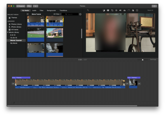Click the transition icon at timeline start
165x116 pixels.
13,84
